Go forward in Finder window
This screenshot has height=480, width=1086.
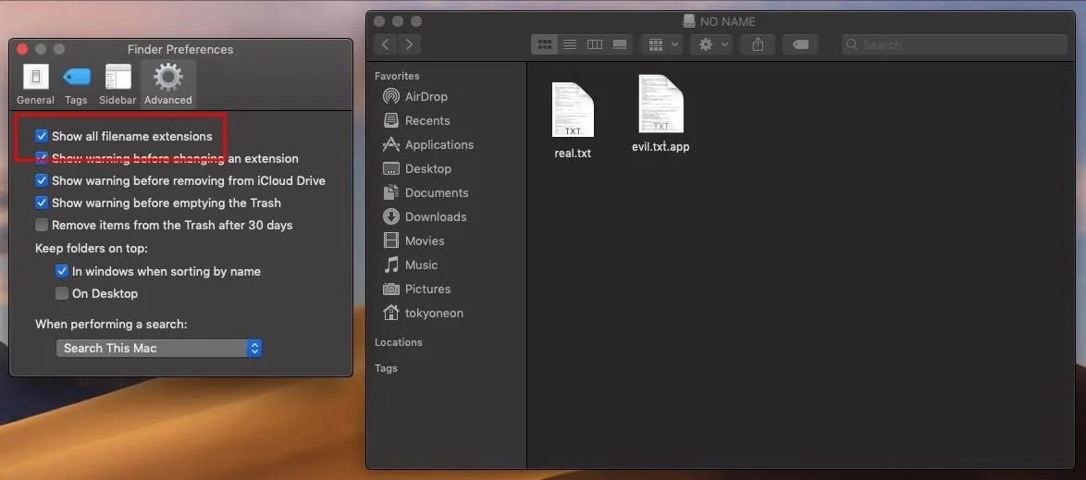409,44
